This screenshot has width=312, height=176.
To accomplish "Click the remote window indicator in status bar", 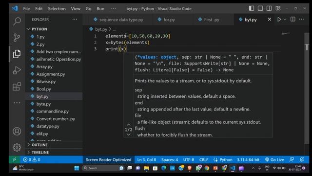I will (14, 160).
